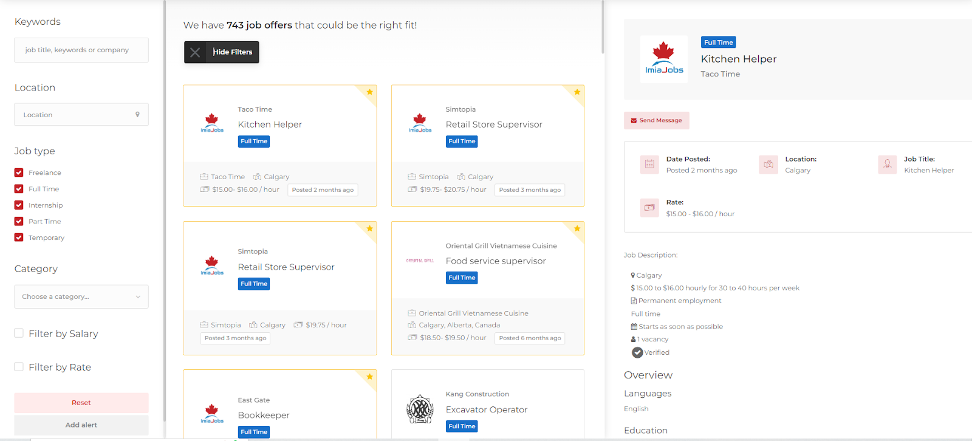Click the Date Posted calendar icon
Screen dimensions: 972x441
[x=649, y=164]
